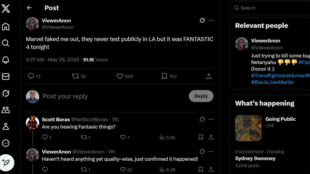Bookmark the main ViewerAnon post
The width and height of the screenshot is (310, 174).
[x=164, y=76]
